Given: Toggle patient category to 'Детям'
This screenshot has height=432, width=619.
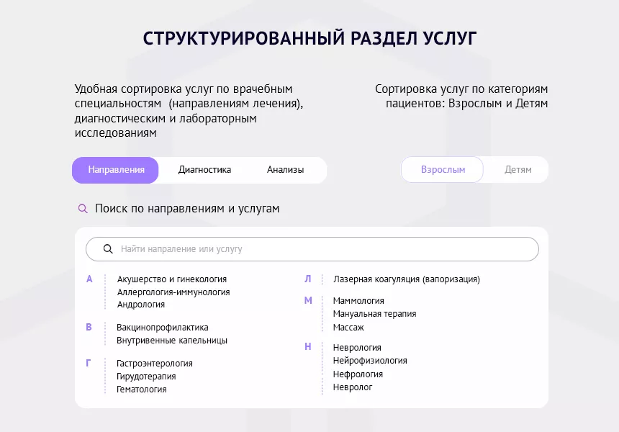Looking at the screenshot, I should (x=518, y=170).
